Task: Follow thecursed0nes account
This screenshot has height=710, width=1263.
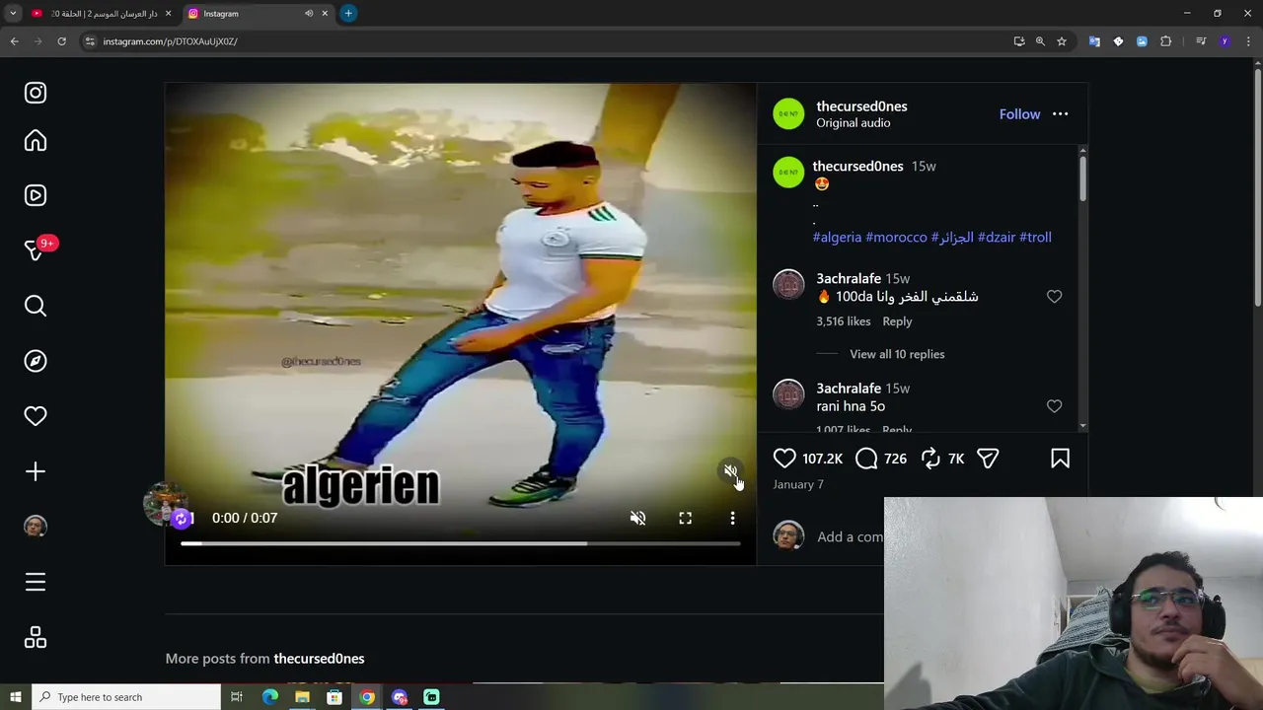Action: [1019, 114]
